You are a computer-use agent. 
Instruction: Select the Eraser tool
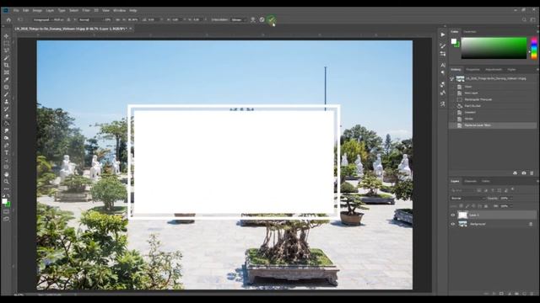6,116
